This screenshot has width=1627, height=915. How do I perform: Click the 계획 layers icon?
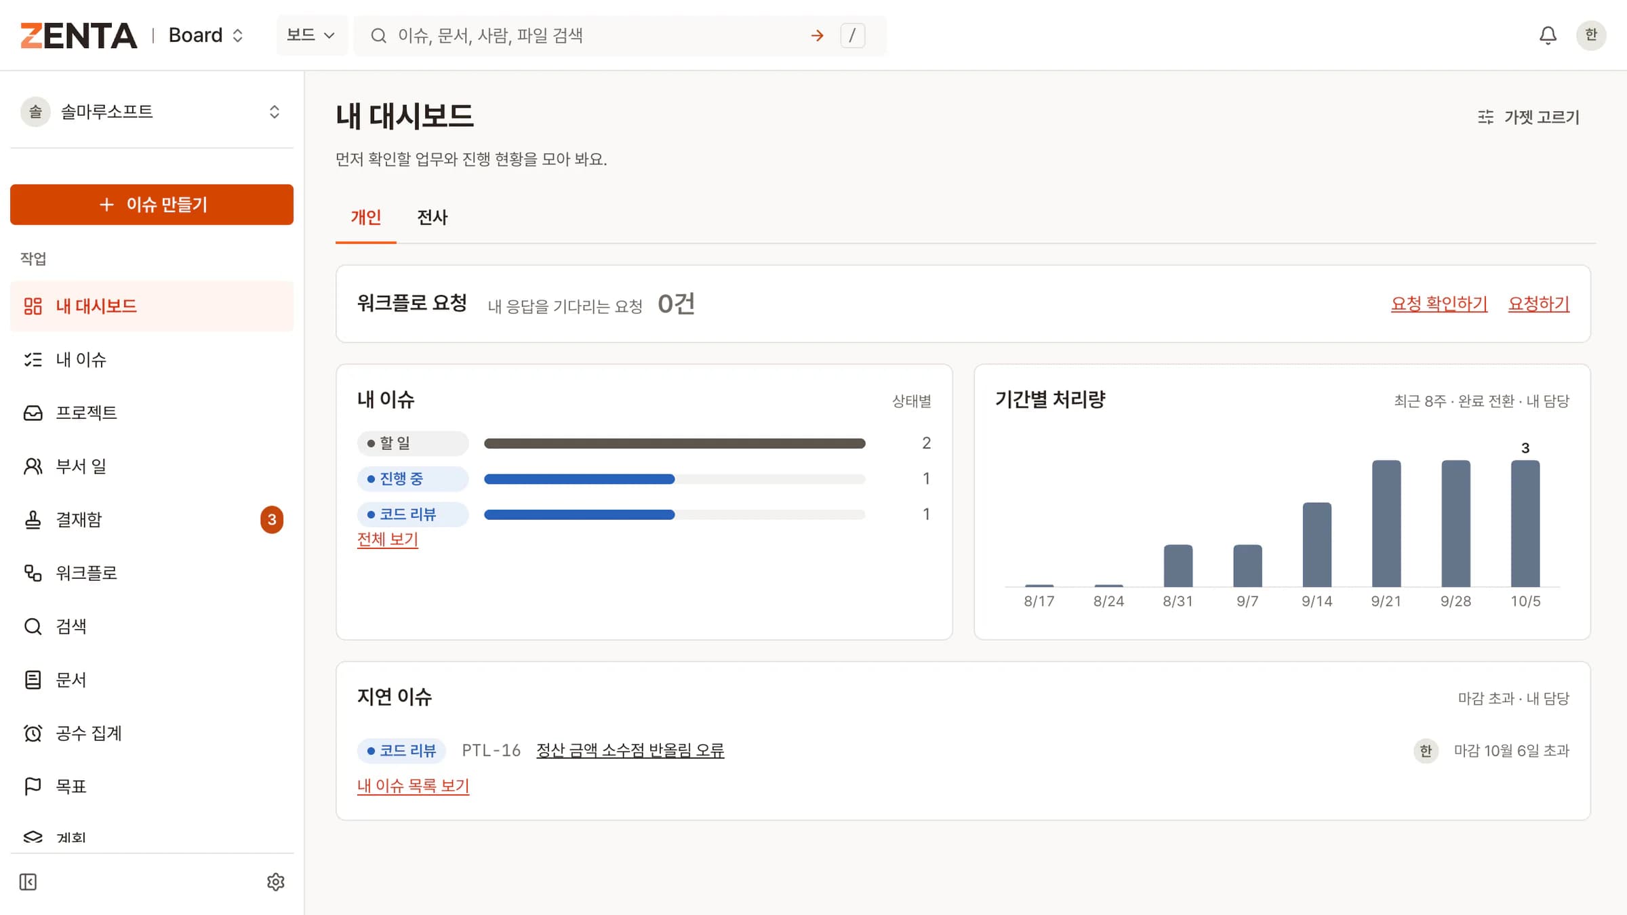(33, 837)
